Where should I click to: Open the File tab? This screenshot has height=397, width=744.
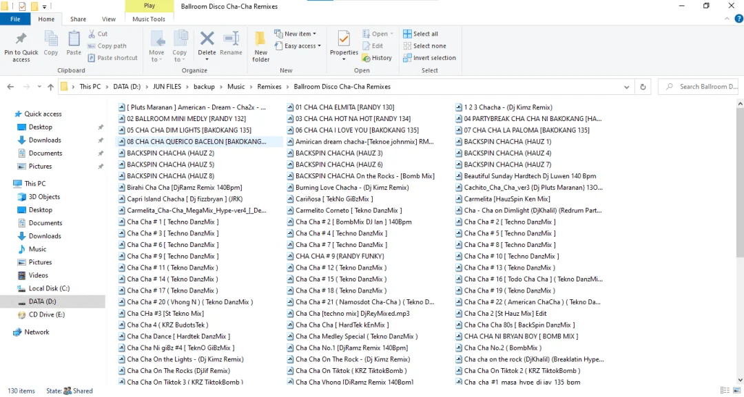click(15, 19)
